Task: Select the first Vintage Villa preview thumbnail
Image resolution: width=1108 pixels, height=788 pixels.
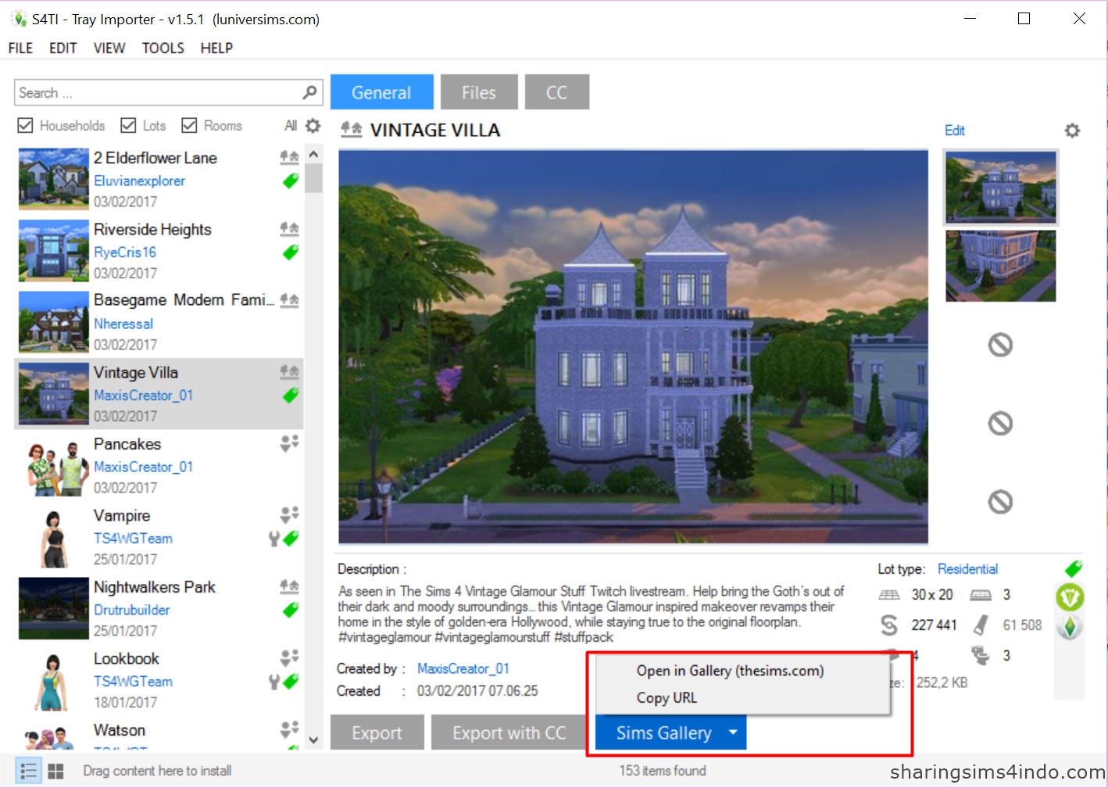Action: (1000, 187)
